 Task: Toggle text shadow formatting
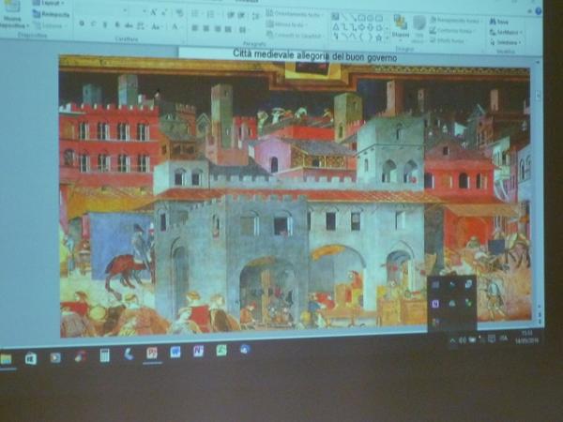[x=117, y=25]
